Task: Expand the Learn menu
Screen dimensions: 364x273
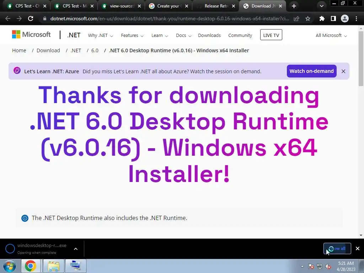Action: click(160, 36)
